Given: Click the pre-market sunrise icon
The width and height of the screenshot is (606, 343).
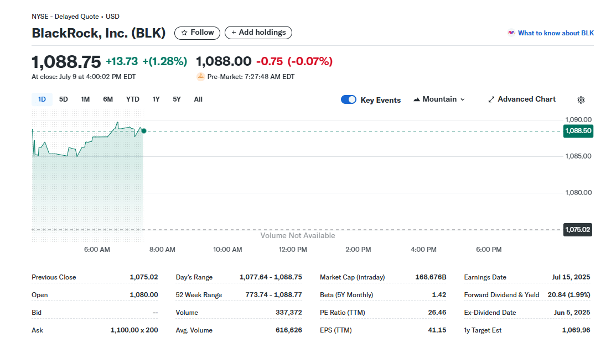Looking at the screenshot, I should 200,76.
